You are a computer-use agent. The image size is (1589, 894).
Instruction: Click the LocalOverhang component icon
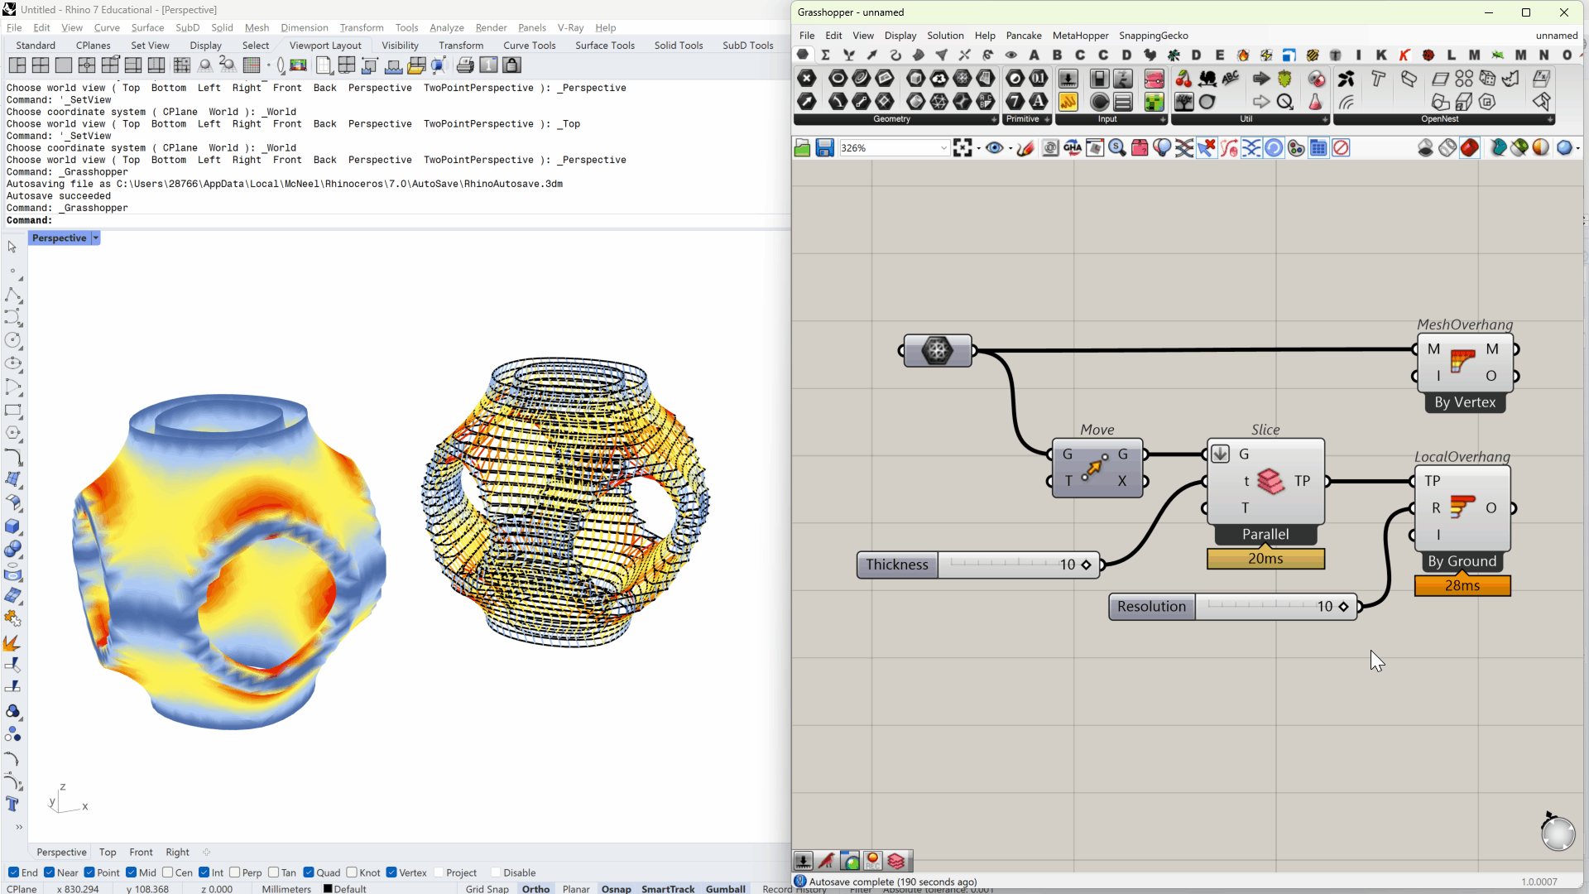[1462, 507]
